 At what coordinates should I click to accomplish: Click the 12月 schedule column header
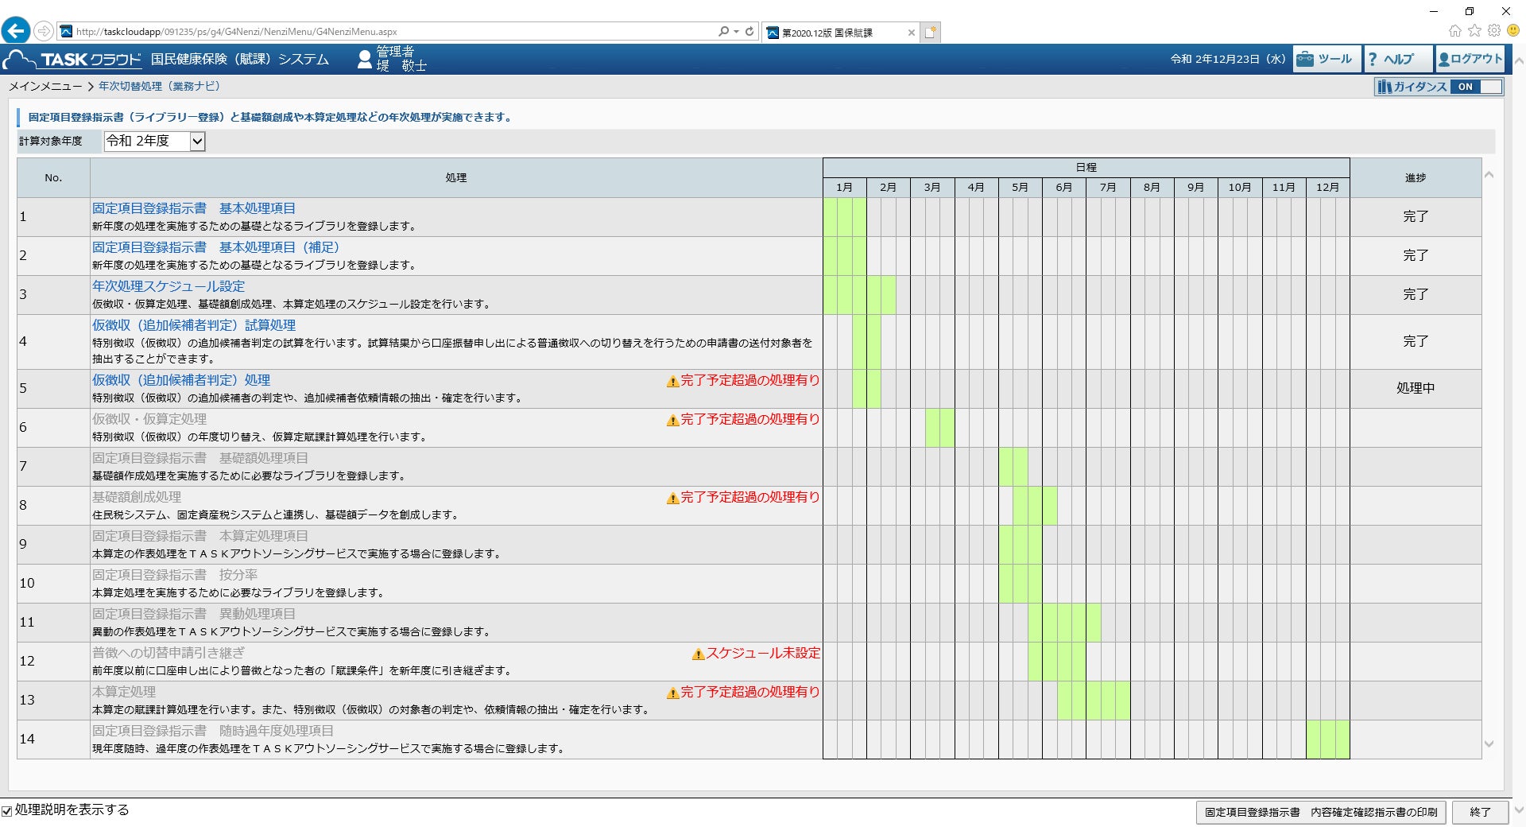click(x=1327, y=188)
